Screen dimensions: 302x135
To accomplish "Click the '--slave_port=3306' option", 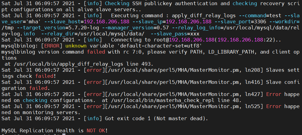I will [x=240, y=22].
